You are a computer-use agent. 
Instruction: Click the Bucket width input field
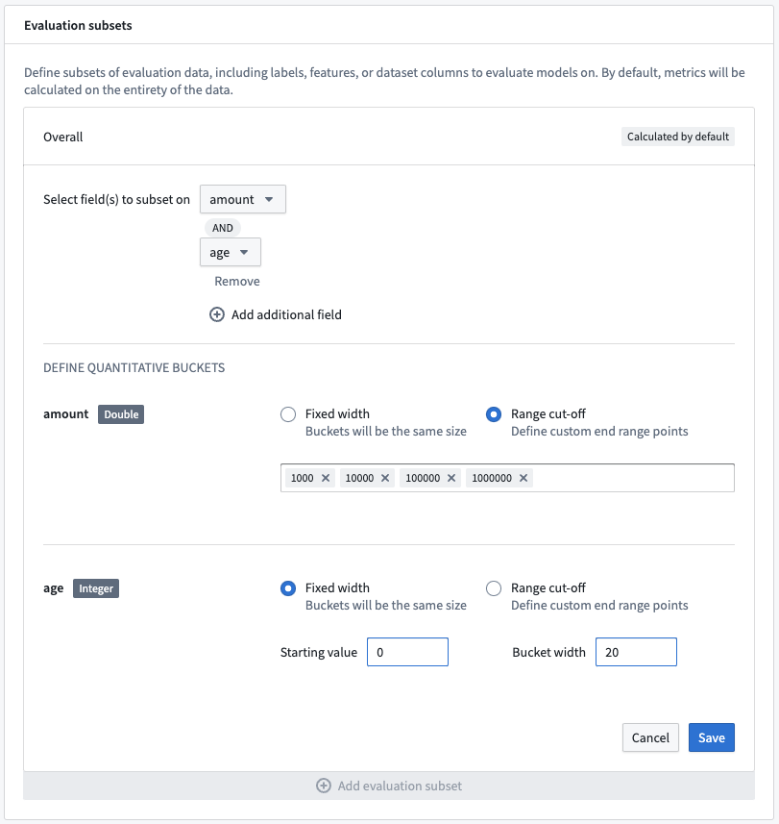pyautogui.click(x=636, y=652)
